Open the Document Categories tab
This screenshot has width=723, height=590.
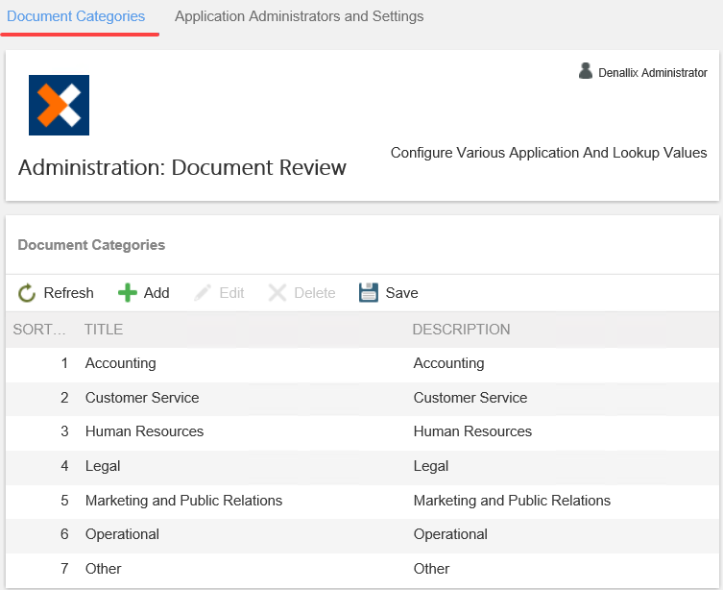click(x=76, y=16)
